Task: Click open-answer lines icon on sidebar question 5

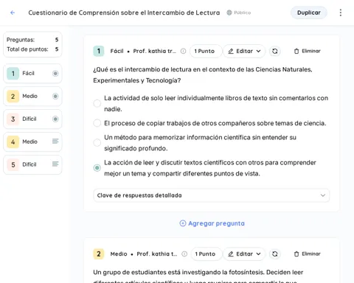Action: point(55,164)
